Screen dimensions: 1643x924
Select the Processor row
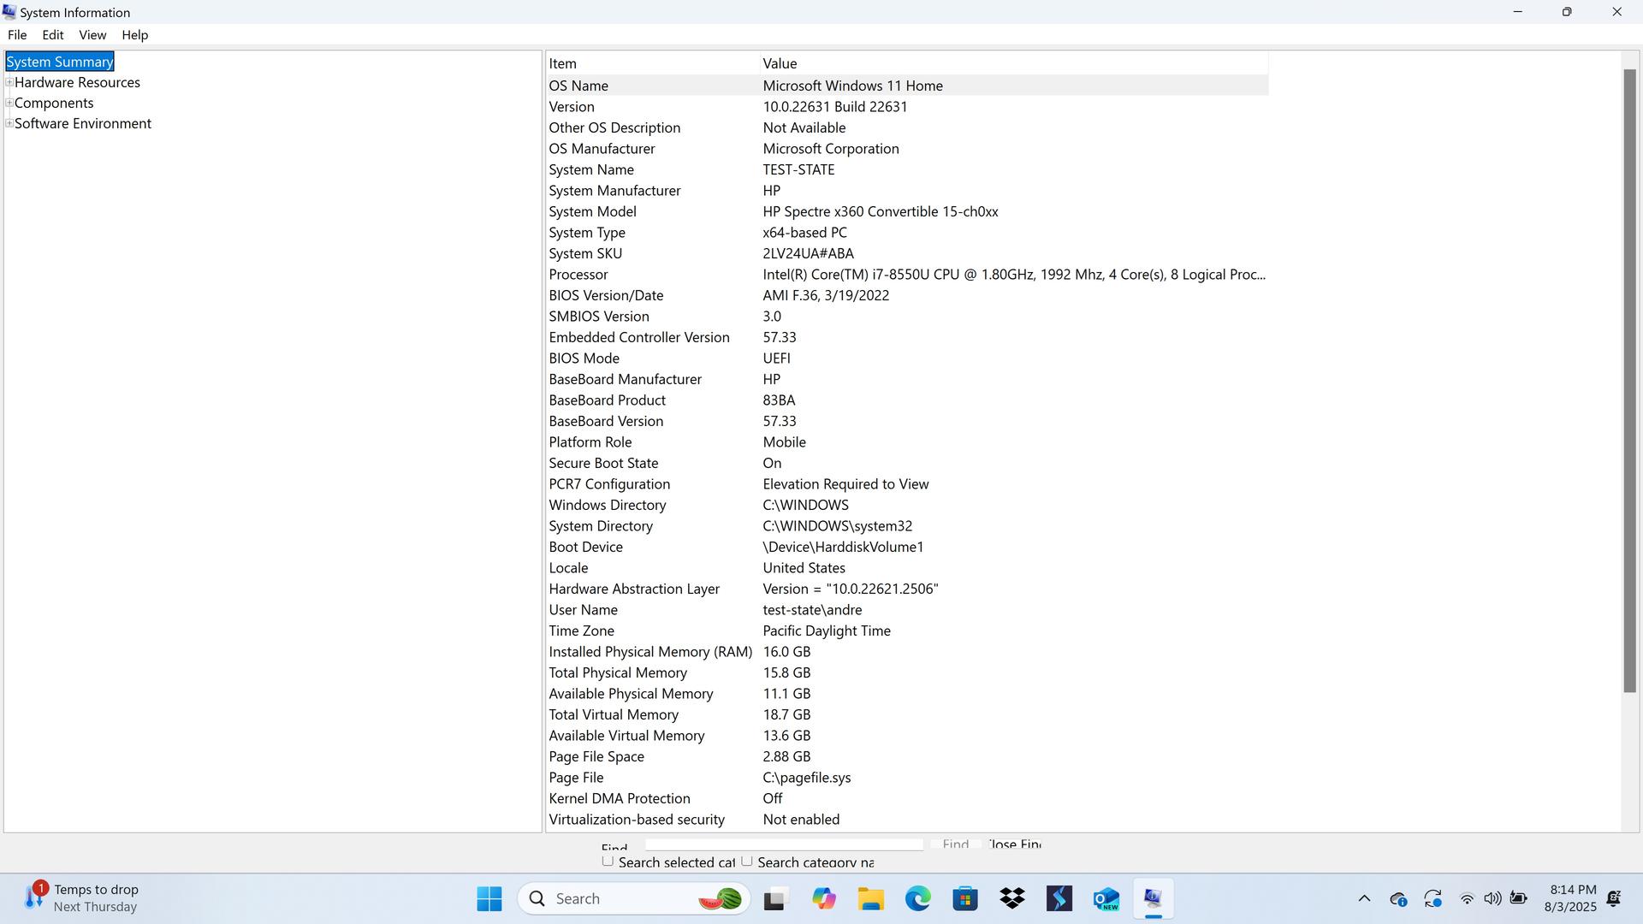[907, 275]
